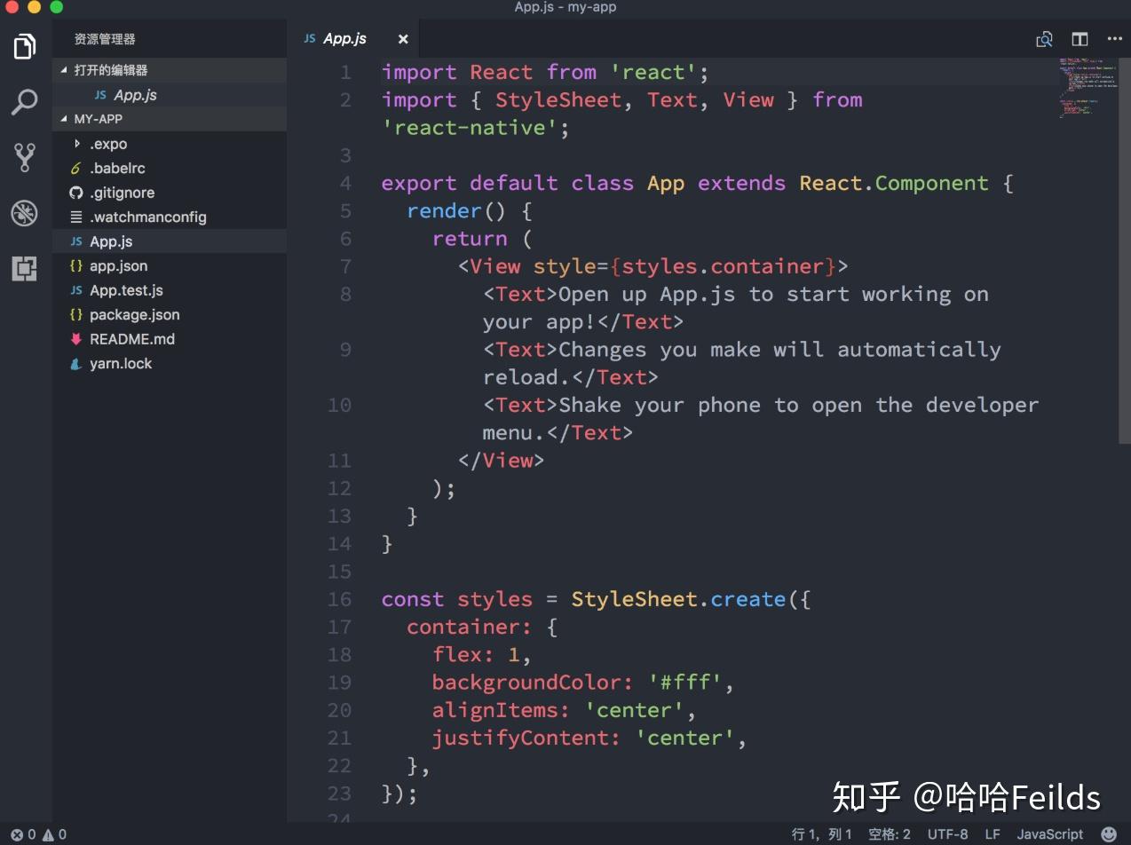1131x845 pixels.
Task: Collapse the 打开的编辑器 section
Action: pyautogui.click(x=64, y=70)
